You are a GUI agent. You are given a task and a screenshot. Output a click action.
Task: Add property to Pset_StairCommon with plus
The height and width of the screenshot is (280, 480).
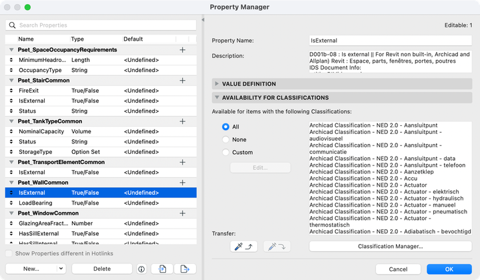[183, 80]
